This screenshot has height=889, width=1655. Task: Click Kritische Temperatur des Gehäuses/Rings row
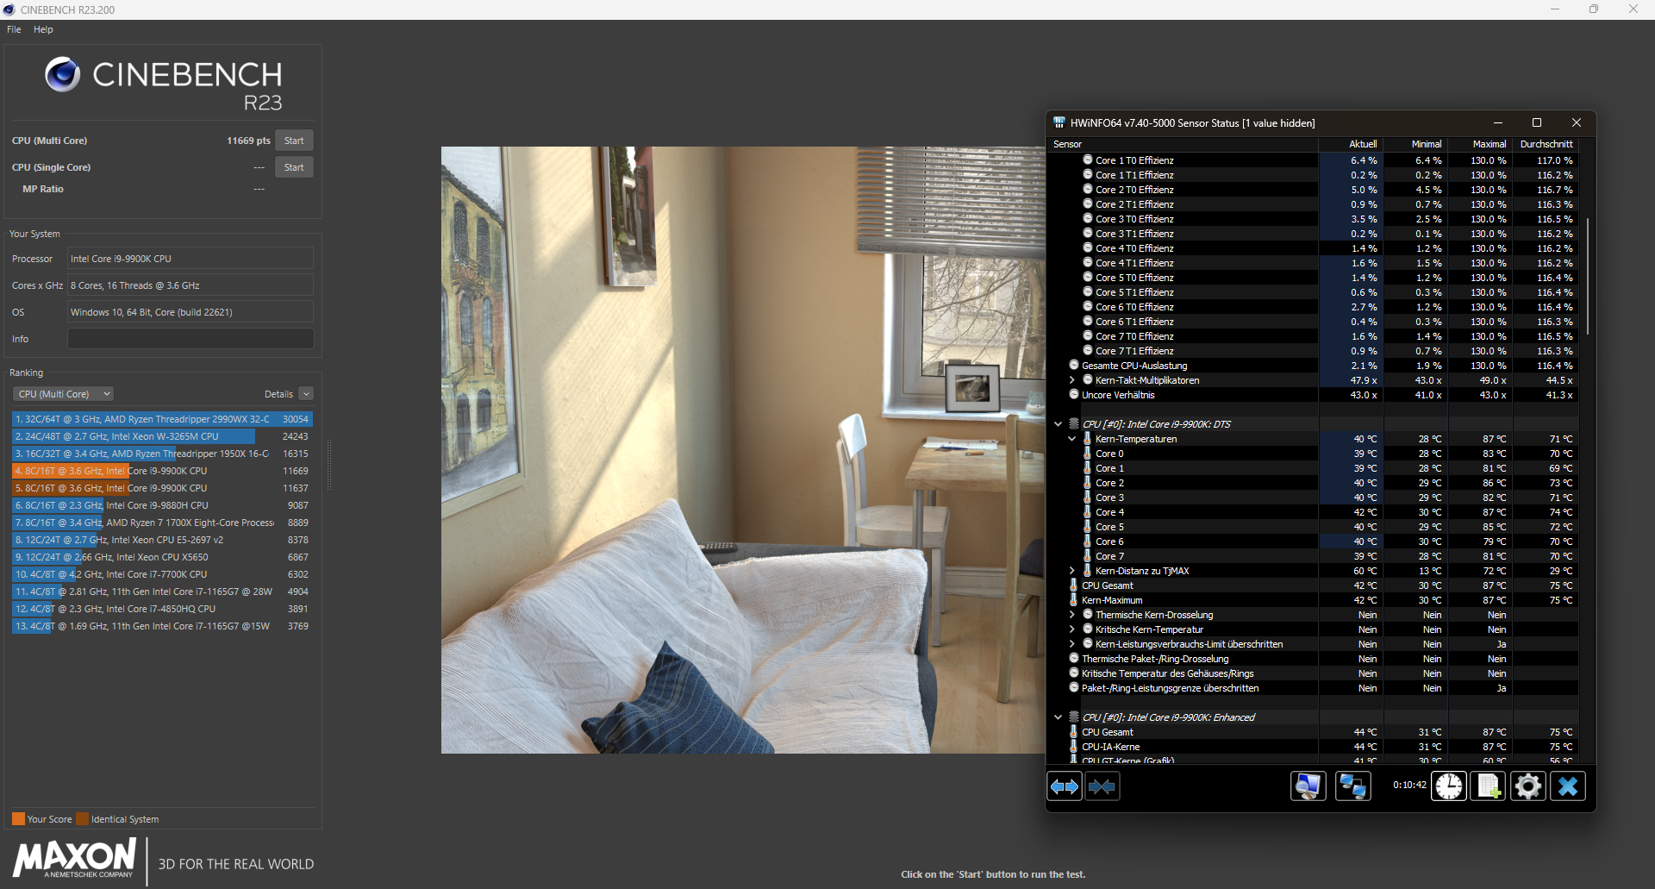[x=1315, y=673]
